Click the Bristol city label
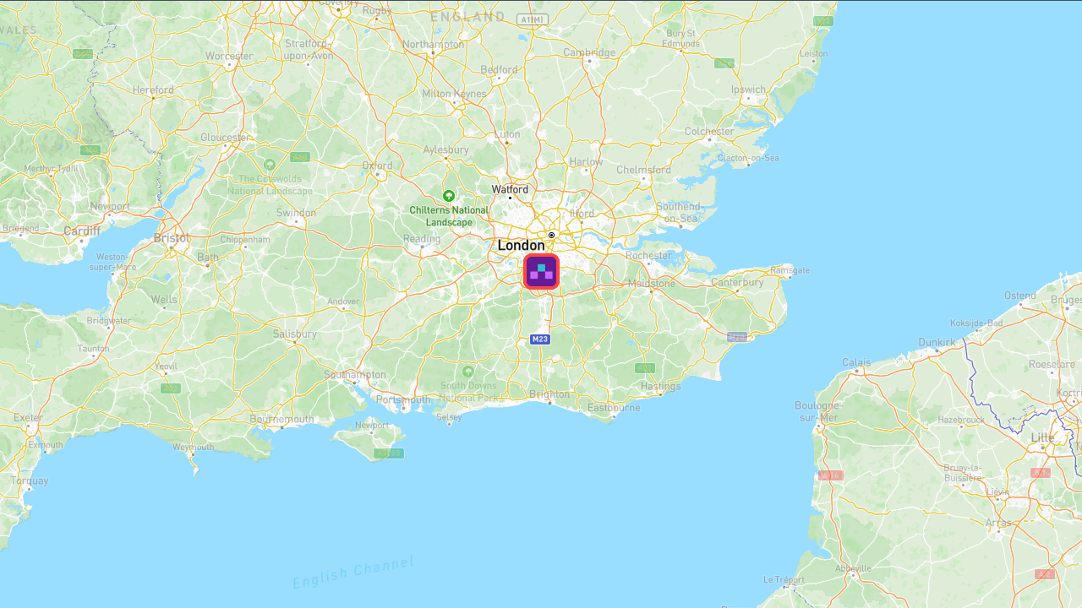1082x608 pixels. [172, 238]
